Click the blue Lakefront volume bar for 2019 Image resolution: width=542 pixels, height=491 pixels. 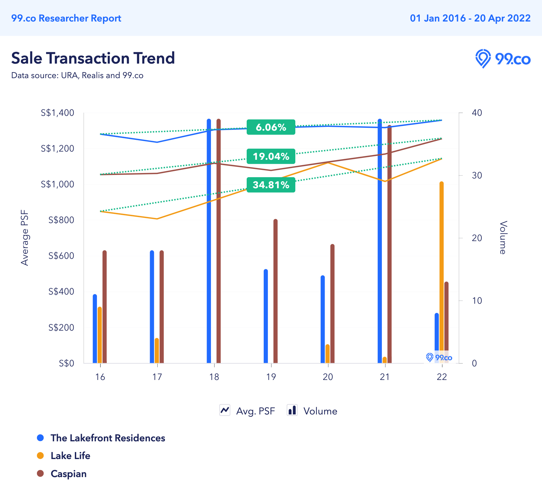tap(266, 316)
